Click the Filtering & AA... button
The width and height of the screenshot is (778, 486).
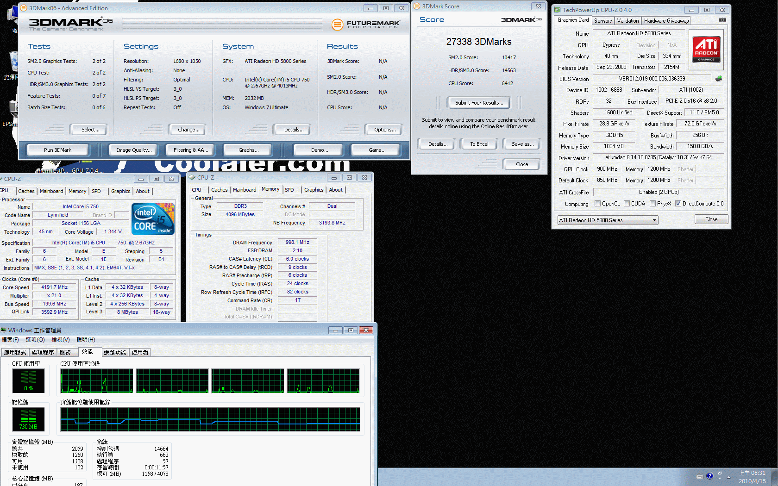pos(191,150)
